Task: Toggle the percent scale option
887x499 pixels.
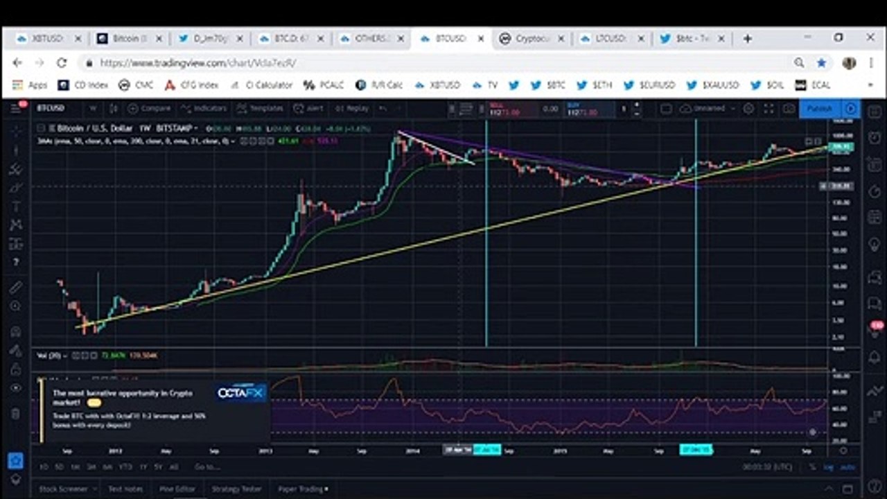Action: click(812, 467)
